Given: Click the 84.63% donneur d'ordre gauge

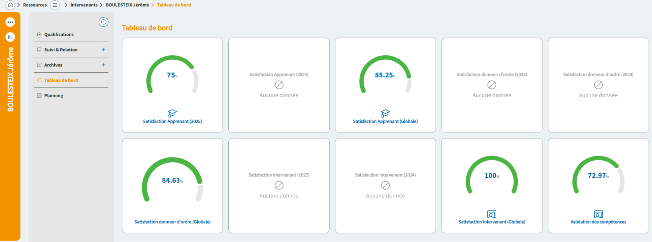Looking at the screenshot, I should 172,180.
